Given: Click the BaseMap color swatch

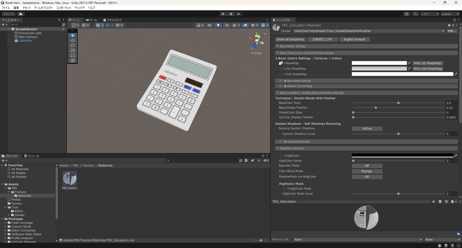Looking at the screenshot, I should coord(379,63).
